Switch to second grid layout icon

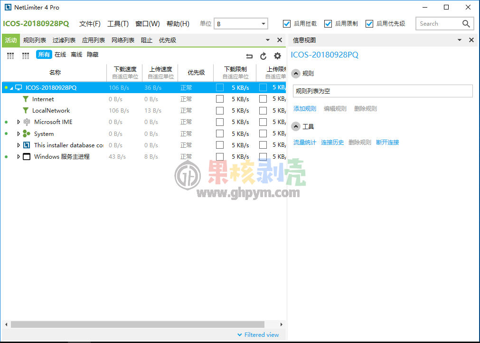click(26, 56)
